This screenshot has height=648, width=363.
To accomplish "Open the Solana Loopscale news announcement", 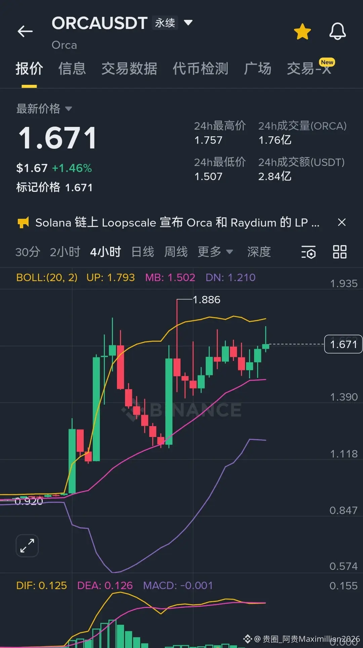I will click(x=177, y=223).
